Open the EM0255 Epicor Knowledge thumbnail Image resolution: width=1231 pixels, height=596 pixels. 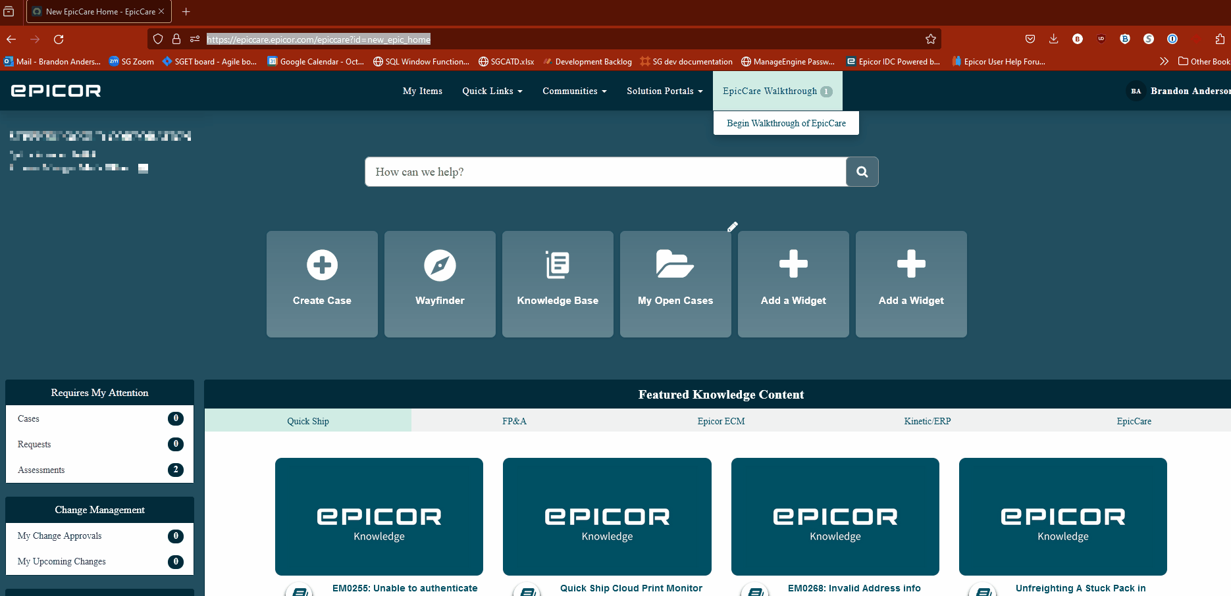pos(379,516)
